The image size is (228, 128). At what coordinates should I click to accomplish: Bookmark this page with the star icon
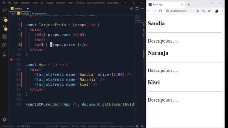point(209,11)
